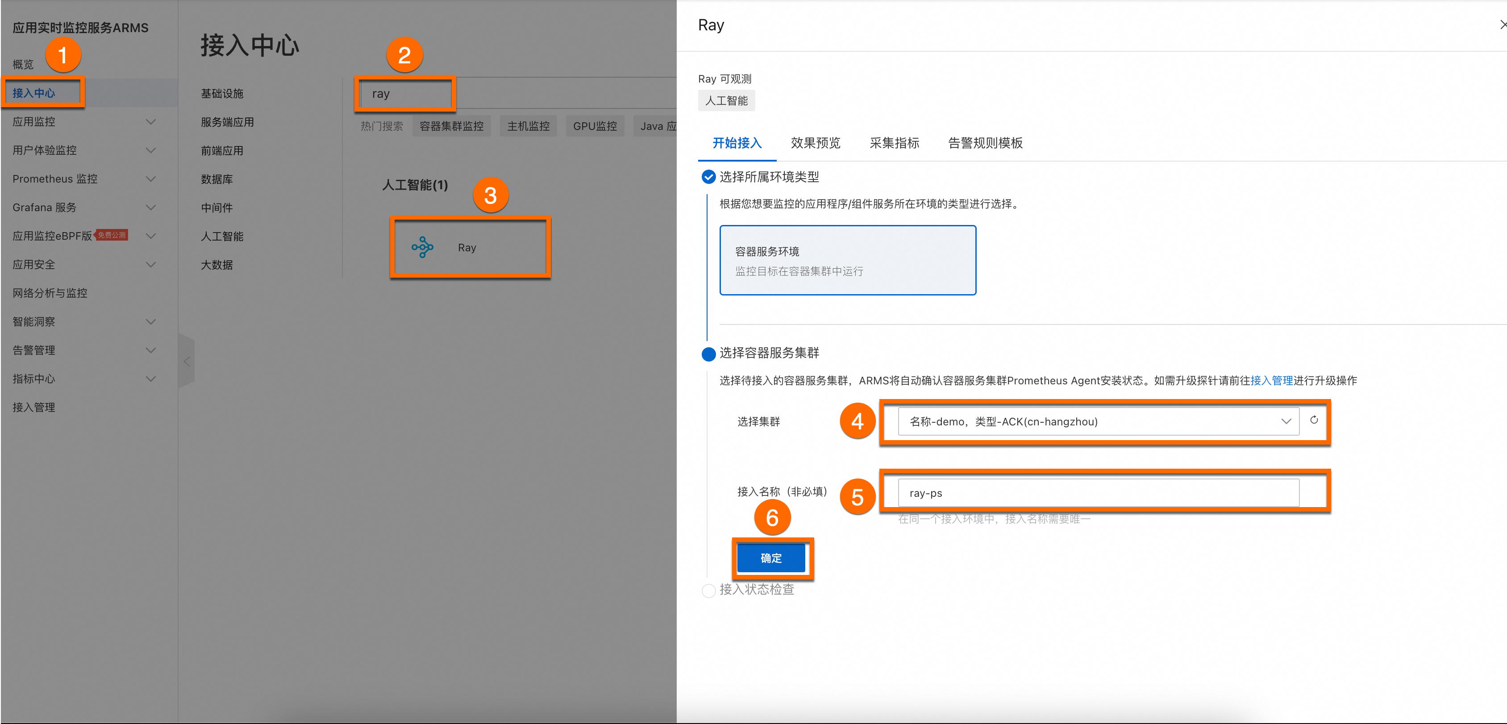Click the 人工智能 tag under Ray 可观测
This screenshot has width=1507, height=724.
pyautogui.click(x=726, y=100)
